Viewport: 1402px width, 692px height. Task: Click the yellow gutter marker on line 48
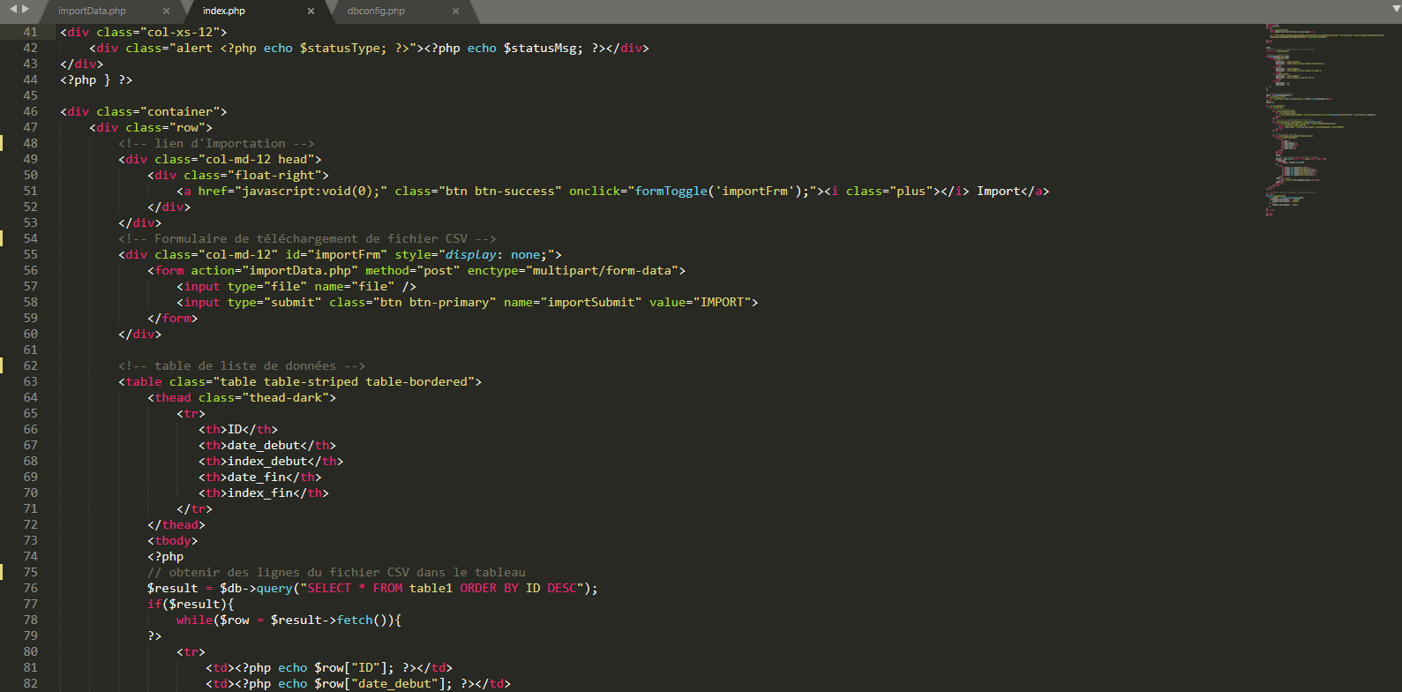pyautogui.click(x=2, y=143)
